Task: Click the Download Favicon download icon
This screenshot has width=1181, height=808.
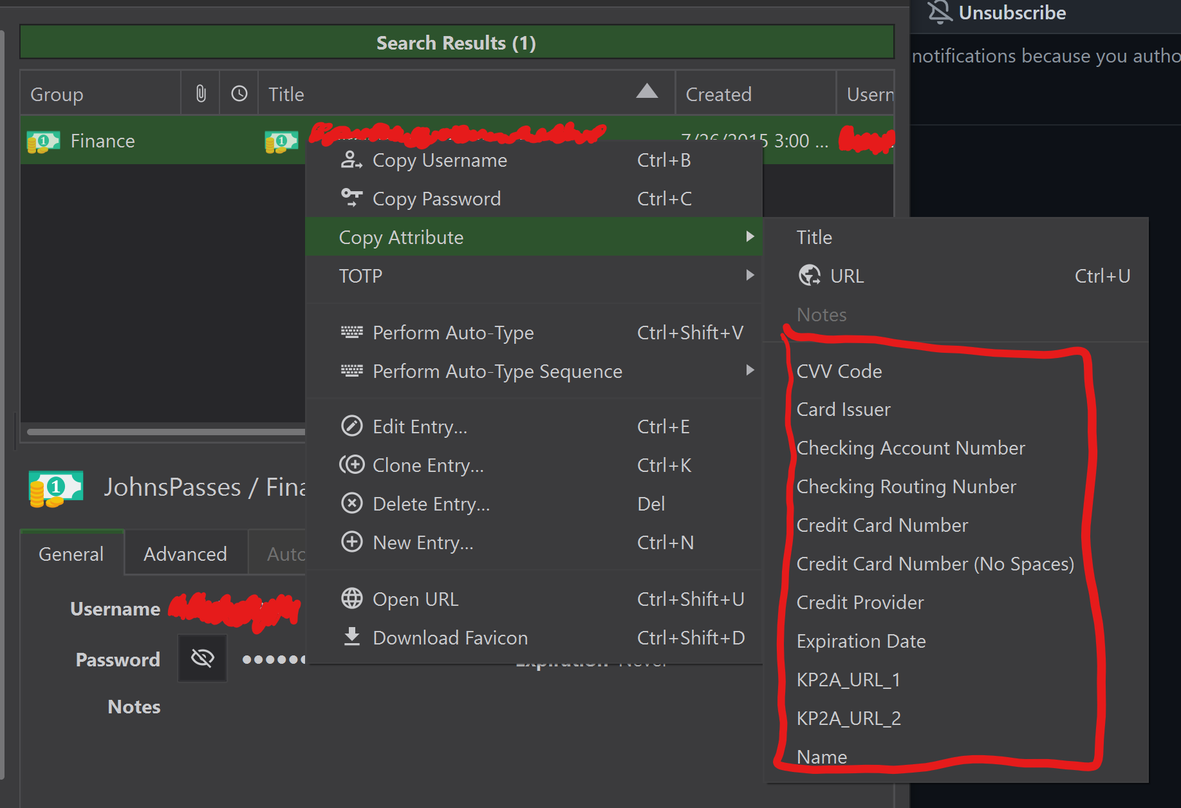Action: tap(351, 637)
